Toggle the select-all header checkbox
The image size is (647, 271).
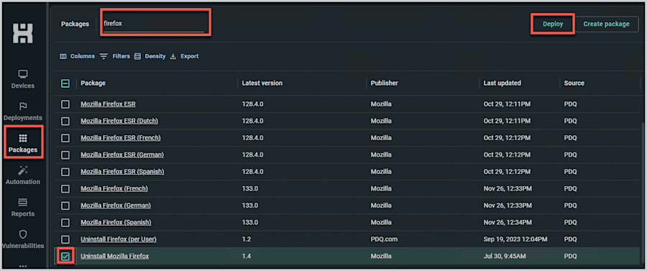[65, 83]
